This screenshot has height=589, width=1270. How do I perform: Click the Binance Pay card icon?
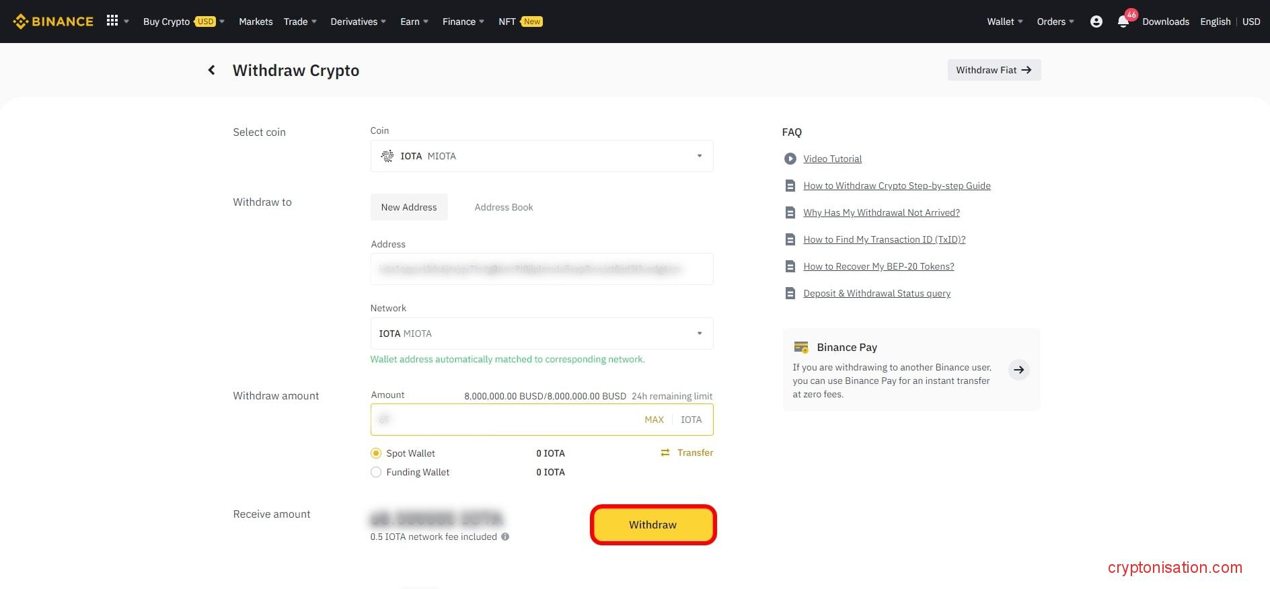[801, 347]
